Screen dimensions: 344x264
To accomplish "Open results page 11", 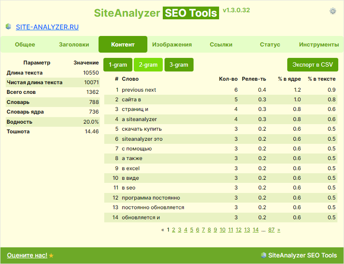I will (x=231, y=230).
